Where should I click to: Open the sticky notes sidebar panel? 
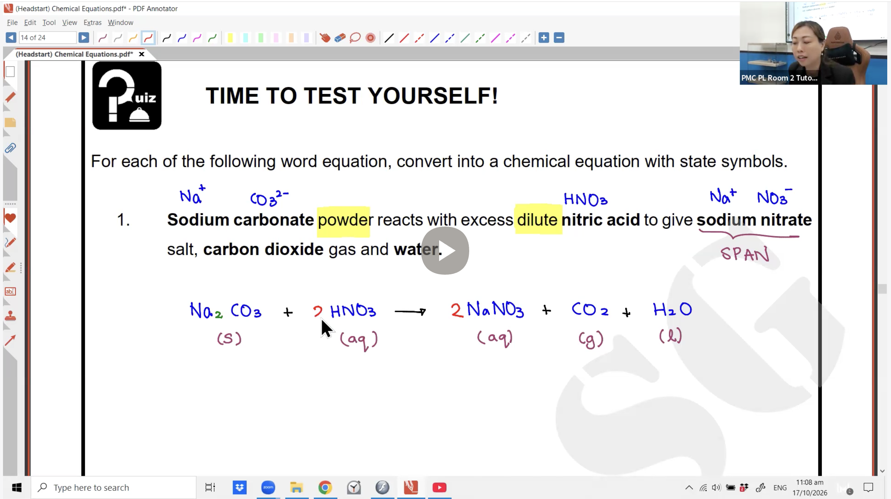(x=10, y=122)
